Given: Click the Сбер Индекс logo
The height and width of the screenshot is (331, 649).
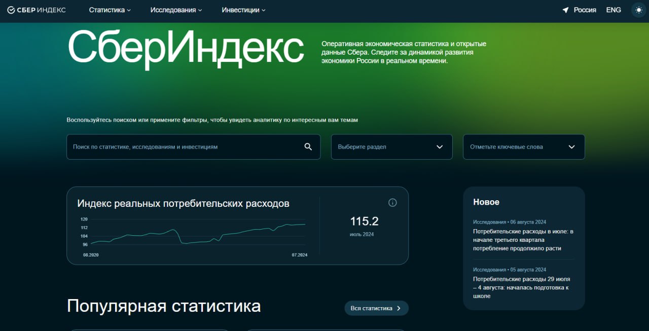Looking at the screenshot, I should coord(36,10).
